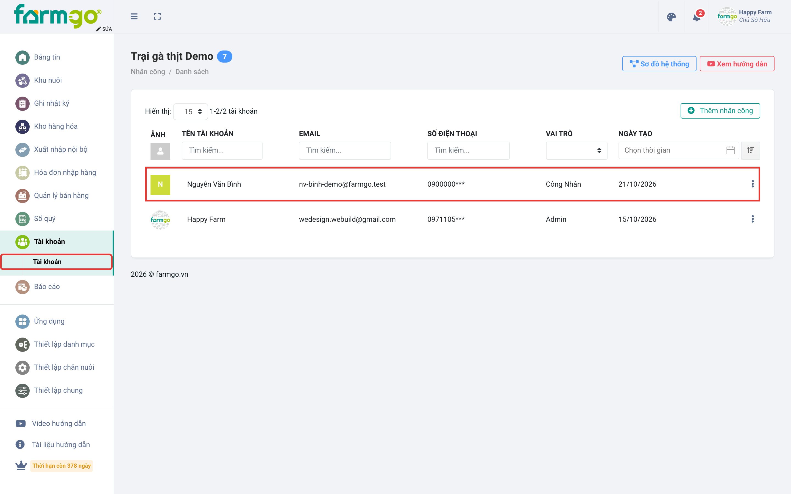Open Chọn thời gian date picker
Image resolution: width=791 pixels, height=494 pixels.
click(x=679, y=150)
